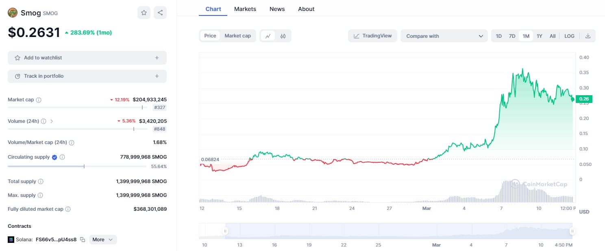Download chart data with the download icon
The height and width of the screenshot is (251, 605).
click(x=588, y=36)
